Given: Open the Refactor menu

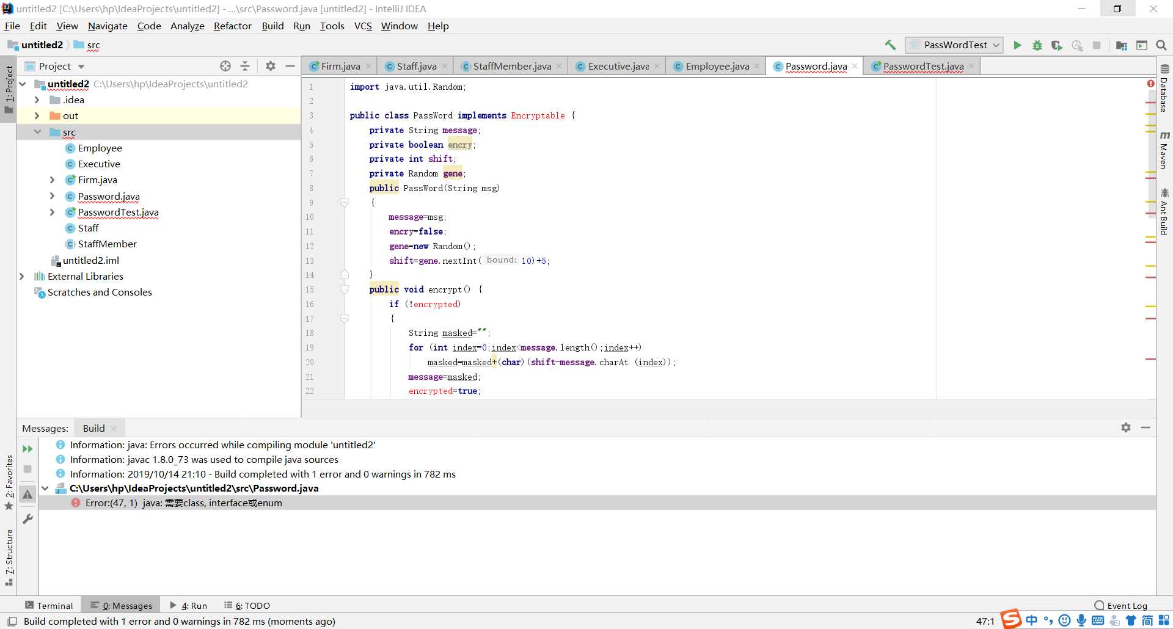Looking at the screenshot, I should coord(232,26).
